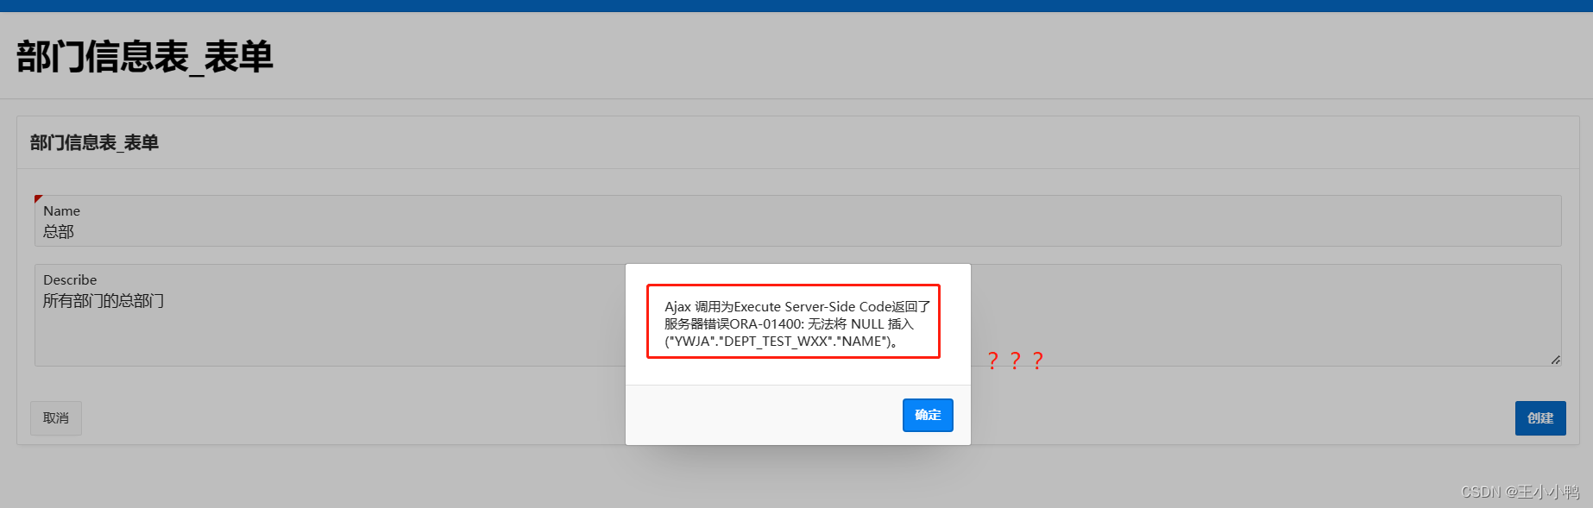The image size is (1593, 508).
Task: Click the blue 创建 create button
Action: (x=1540, y=418)
